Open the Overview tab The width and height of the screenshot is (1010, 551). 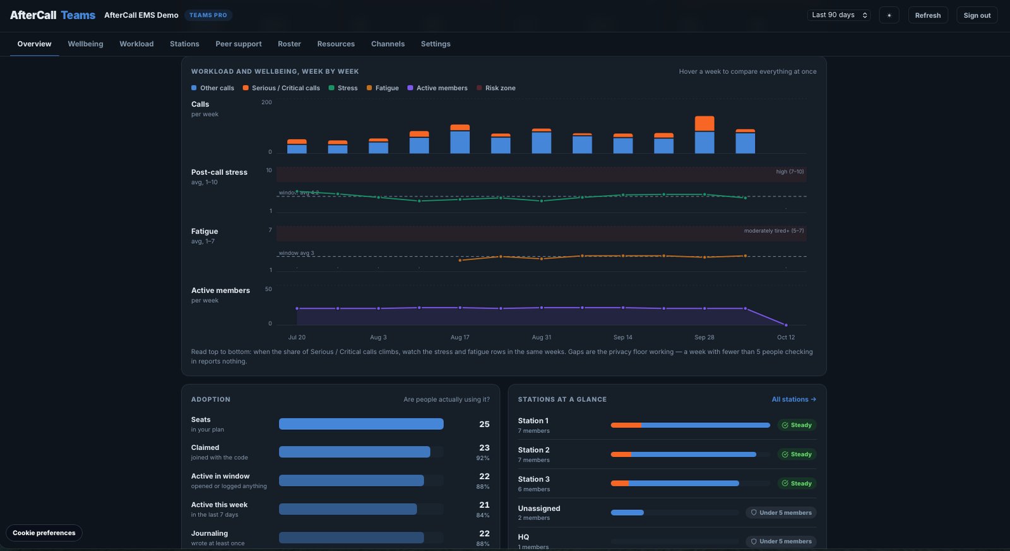pyautogui.click(x=34, y=44)
